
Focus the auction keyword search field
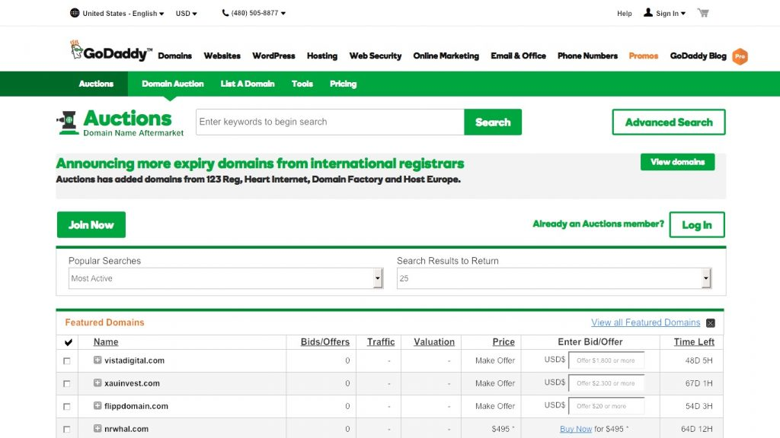(x=331, y=122)
